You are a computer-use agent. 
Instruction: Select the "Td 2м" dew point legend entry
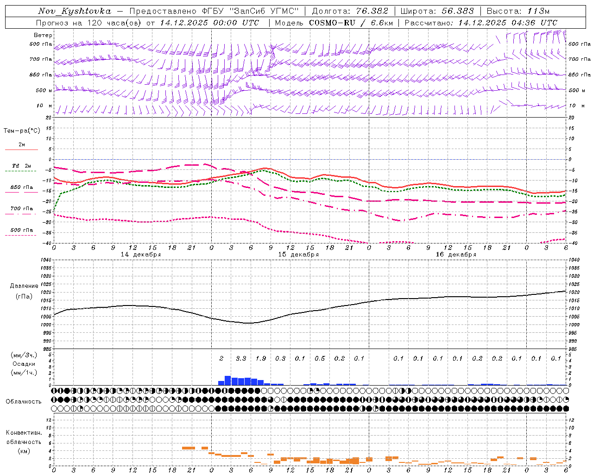[21, 166]
